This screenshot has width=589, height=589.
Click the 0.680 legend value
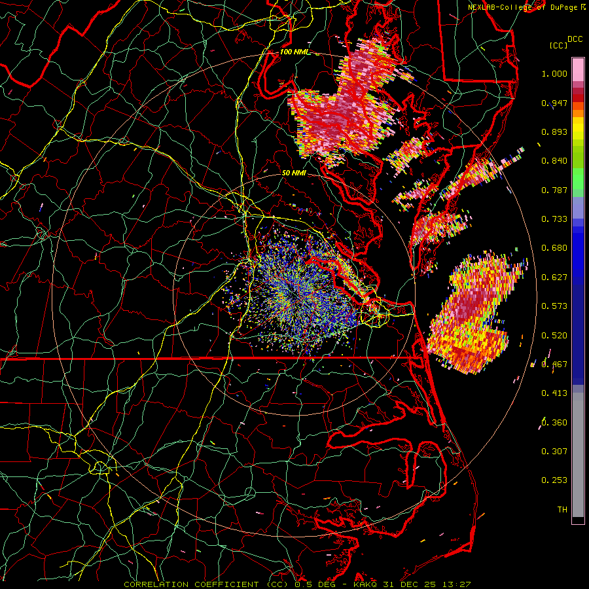(554, 248)
